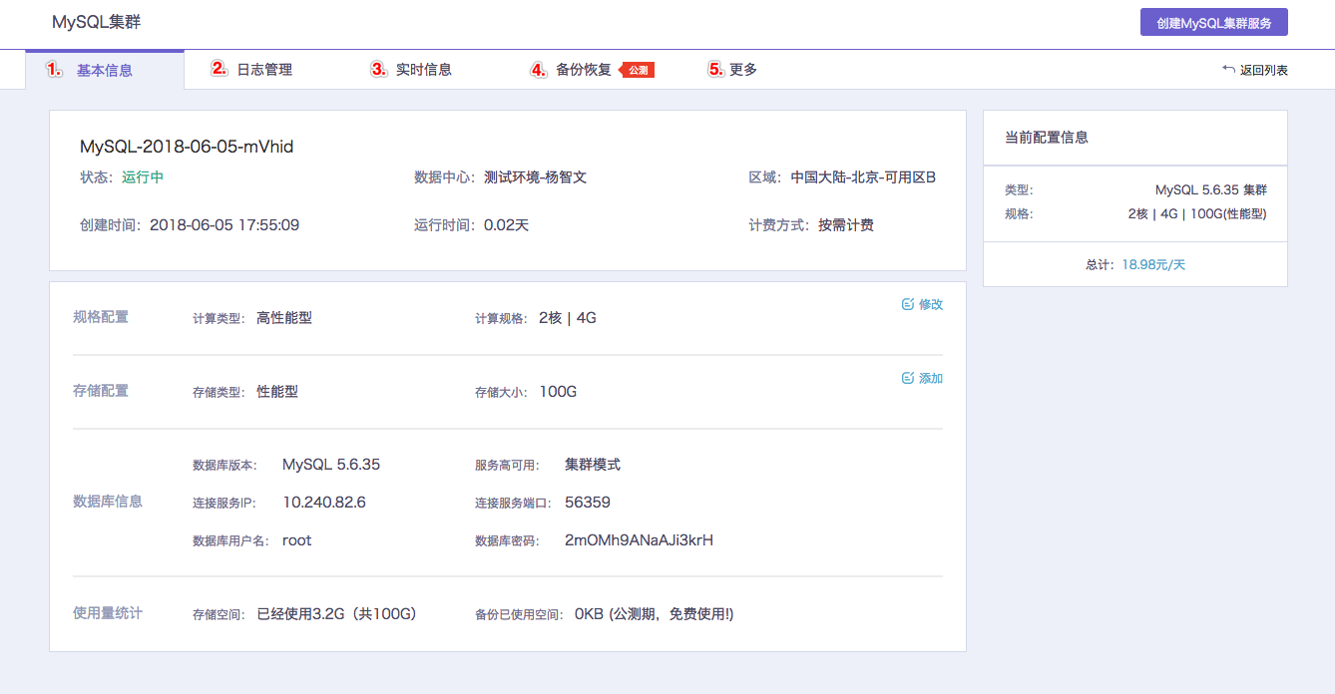This screenshot has width=1335, height=694.
Task: Select the cluster name MySQL-2018-06-05-mVhid
Action: tap(187, 147)
